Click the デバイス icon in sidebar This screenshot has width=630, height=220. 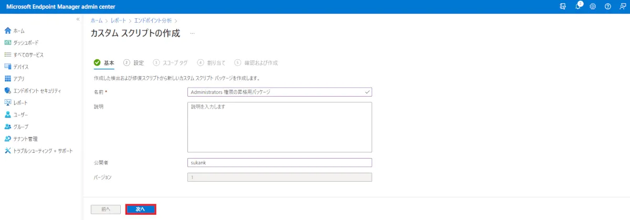pos(7,67)
